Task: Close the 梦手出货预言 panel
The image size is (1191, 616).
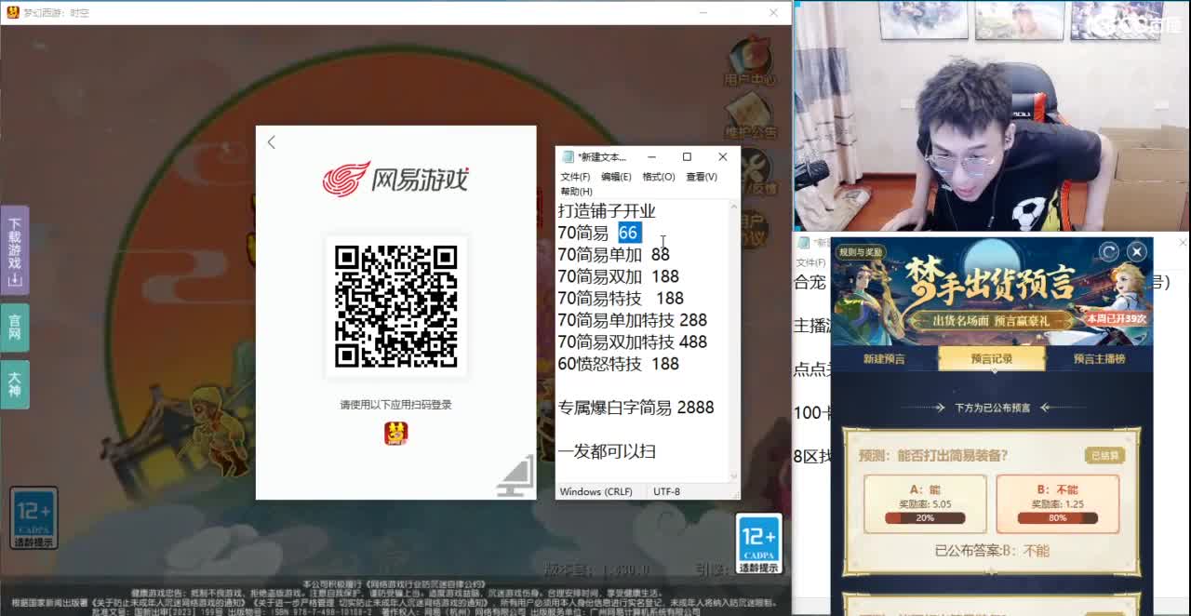Action: [x=1136, y=251]
